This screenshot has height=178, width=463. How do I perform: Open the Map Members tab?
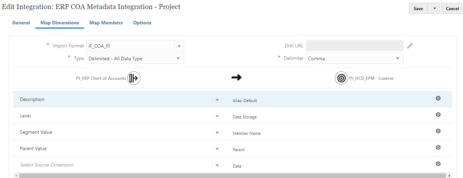pyautogui.click(x=106, y=23)
